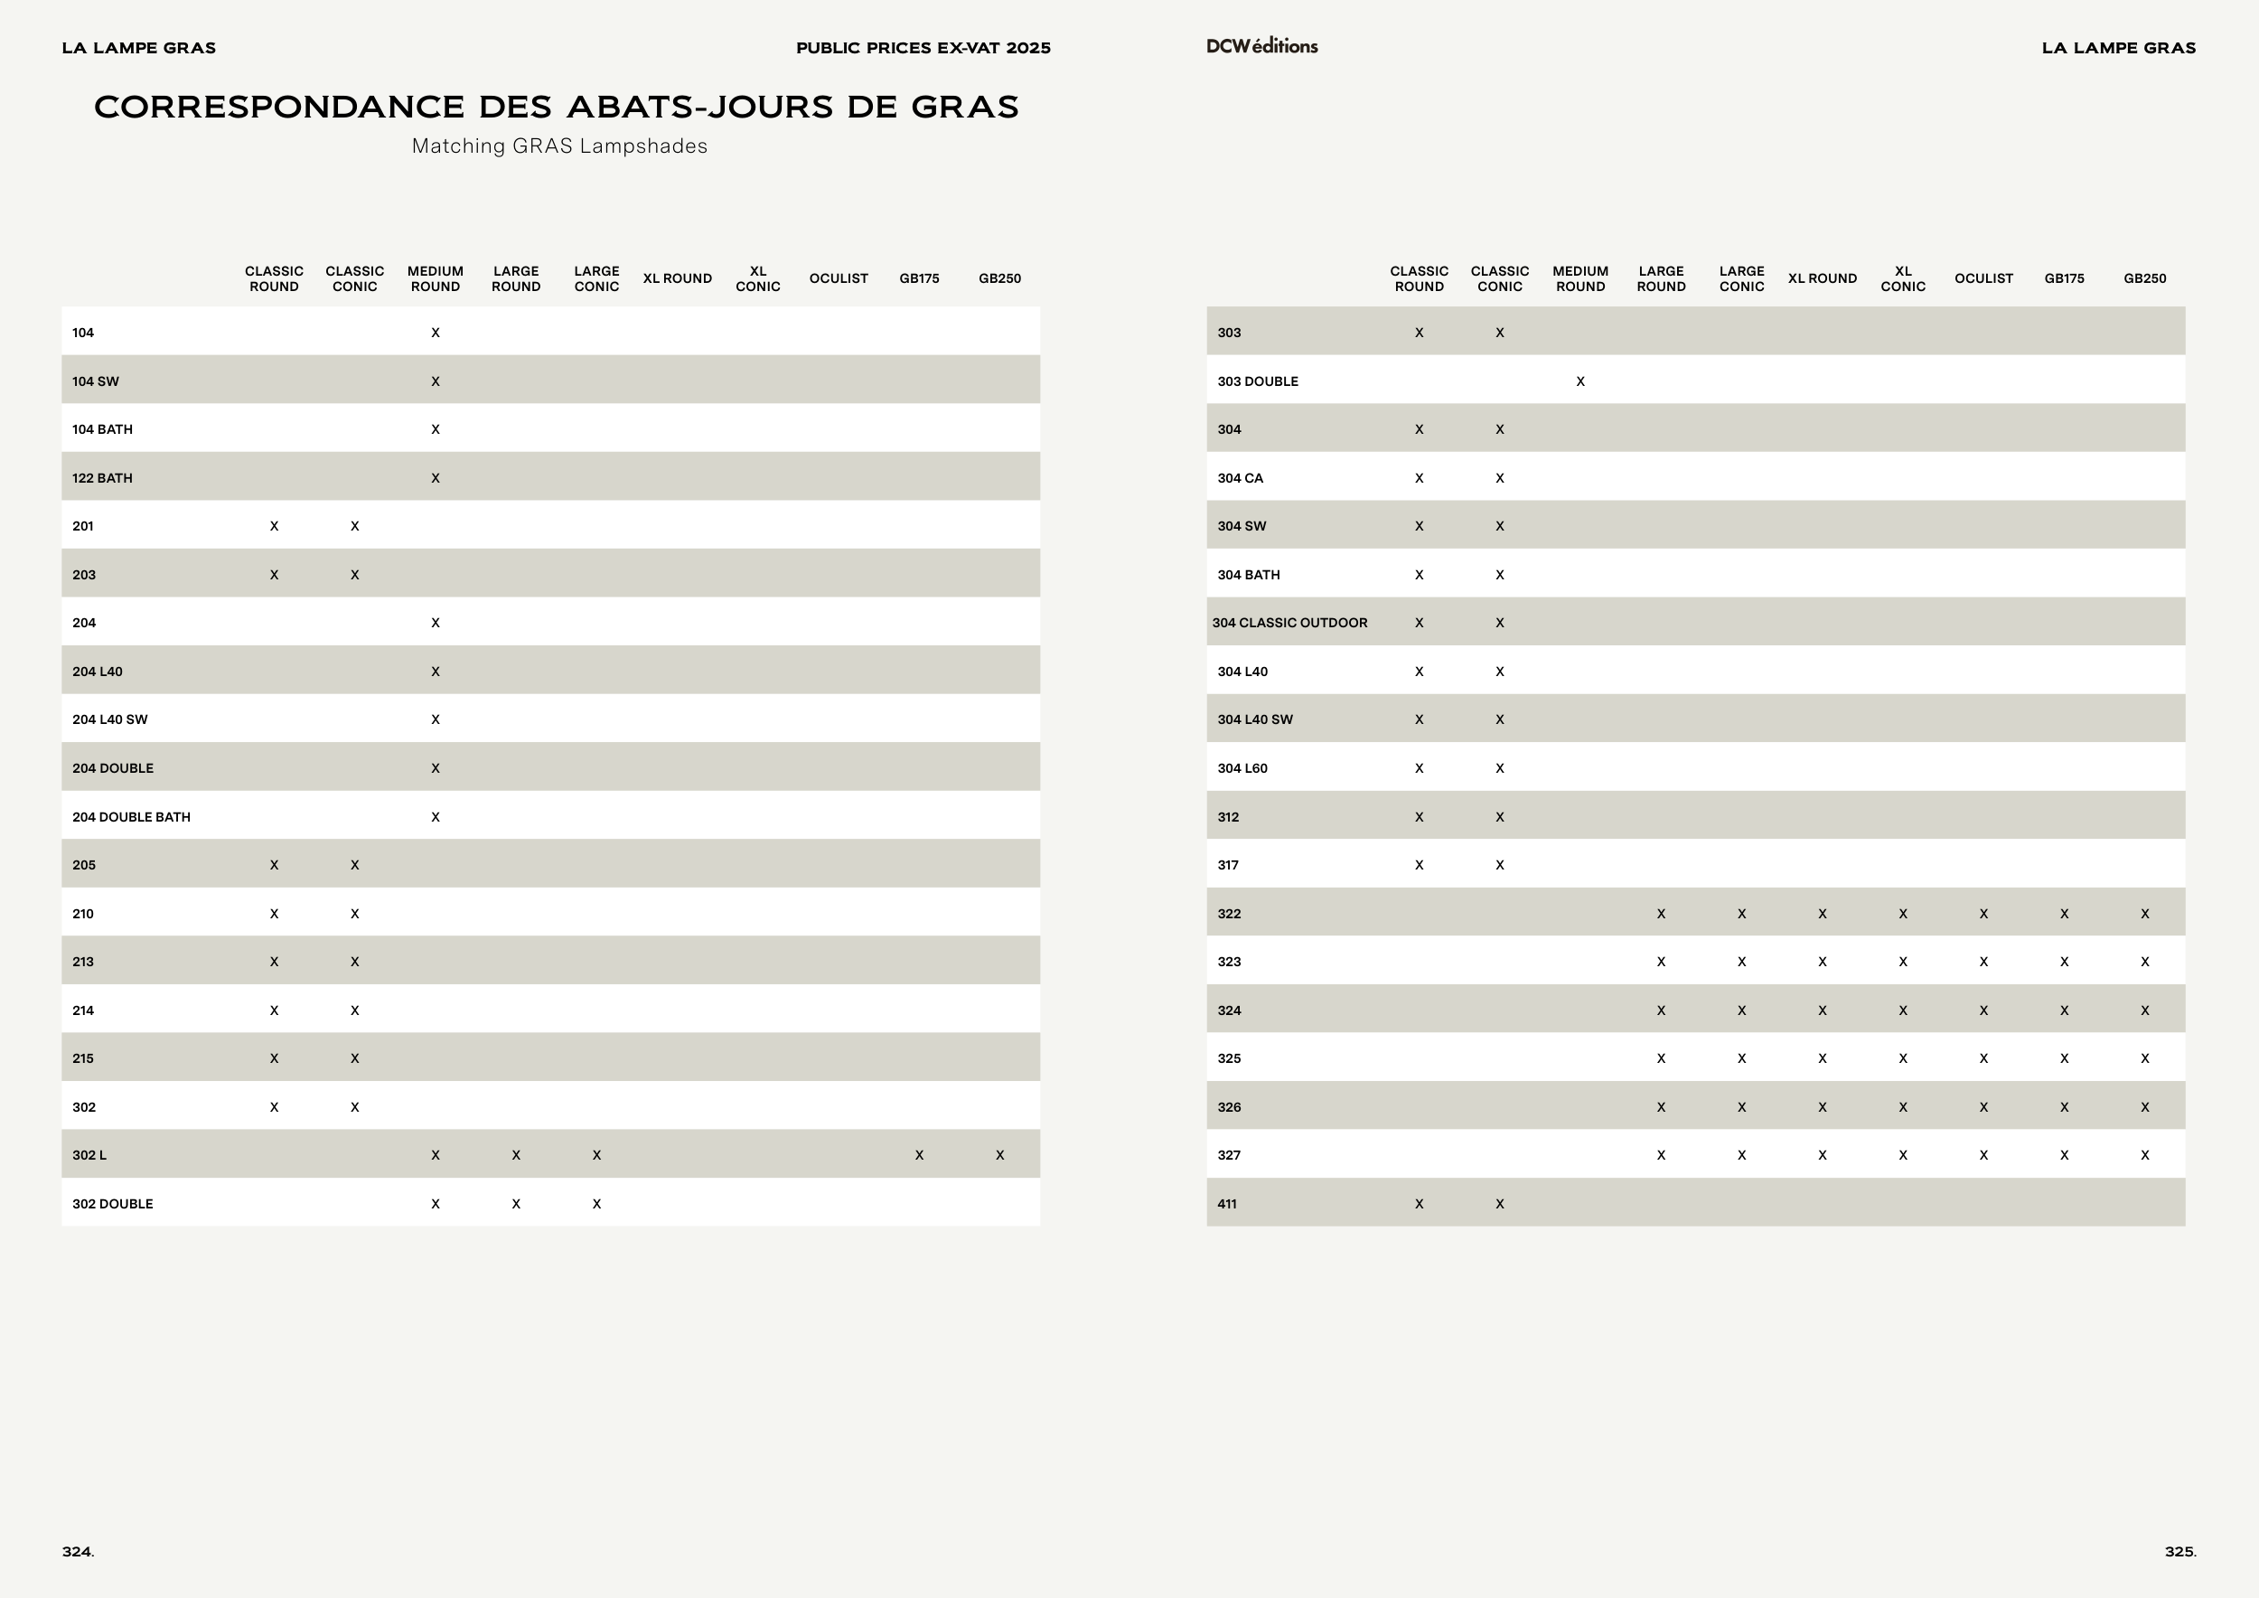Click the DCW éditions logo
Viewport: 2259px width, 1598px height.
pyautogui.click(x=1261, y=46)
